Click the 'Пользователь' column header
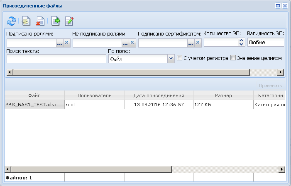Screen dimensions: 291x186 95,95
